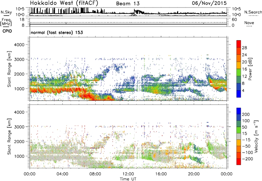Click the "16" tick on the Power colorbar
The image size is (262, 181).
(244, 69)
